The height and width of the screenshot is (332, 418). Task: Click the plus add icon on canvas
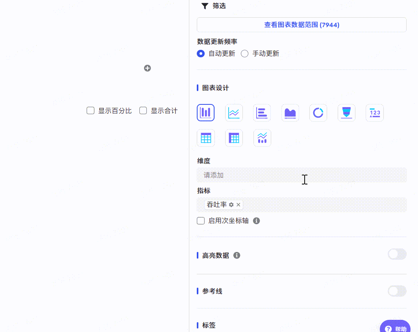tap(148, 68)
